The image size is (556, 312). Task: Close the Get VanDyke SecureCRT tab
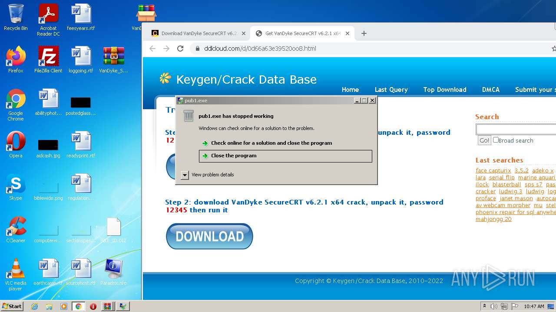[x=347, y=33]
